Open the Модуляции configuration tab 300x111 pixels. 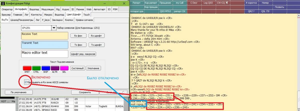pos(47,9)
